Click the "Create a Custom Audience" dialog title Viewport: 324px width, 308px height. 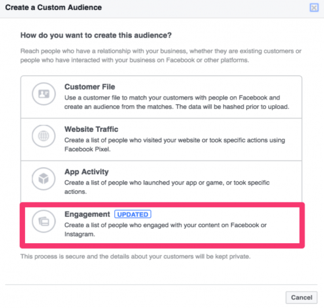[x=54, y=7]
